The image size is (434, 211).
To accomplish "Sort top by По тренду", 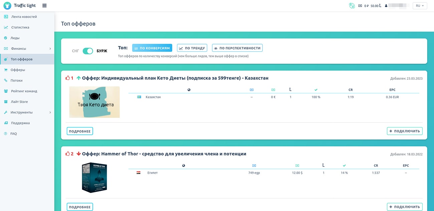I will point(192,48).
